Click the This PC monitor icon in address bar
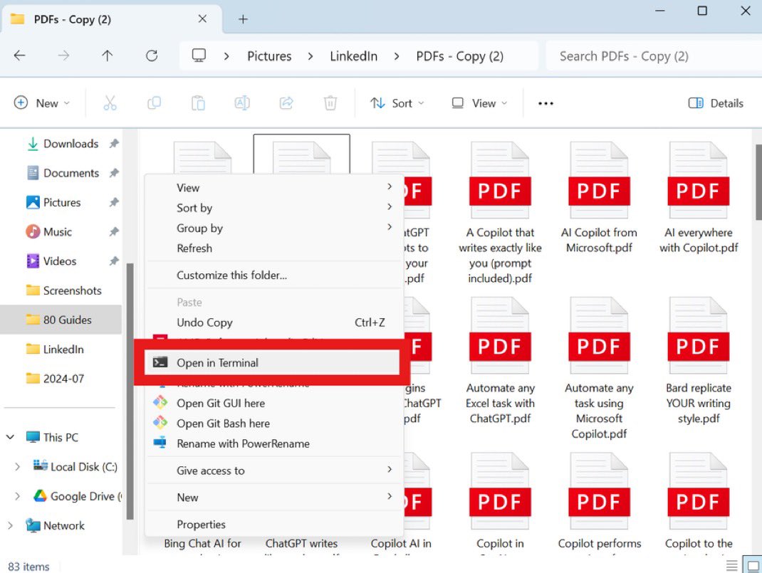Viewport: 762px width, 573px height. pos(199,56)
